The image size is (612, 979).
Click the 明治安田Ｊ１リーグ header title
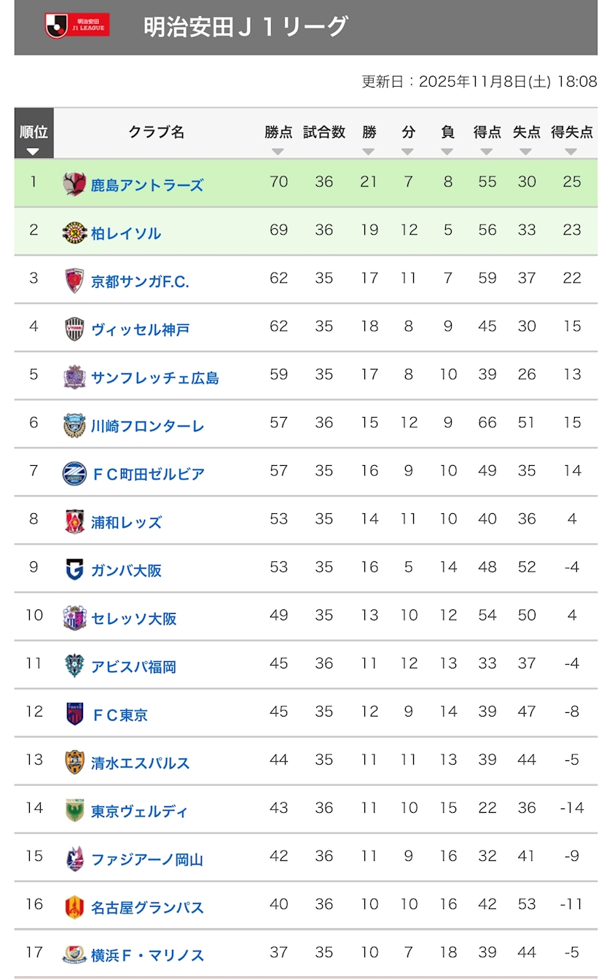click(246, 27)
